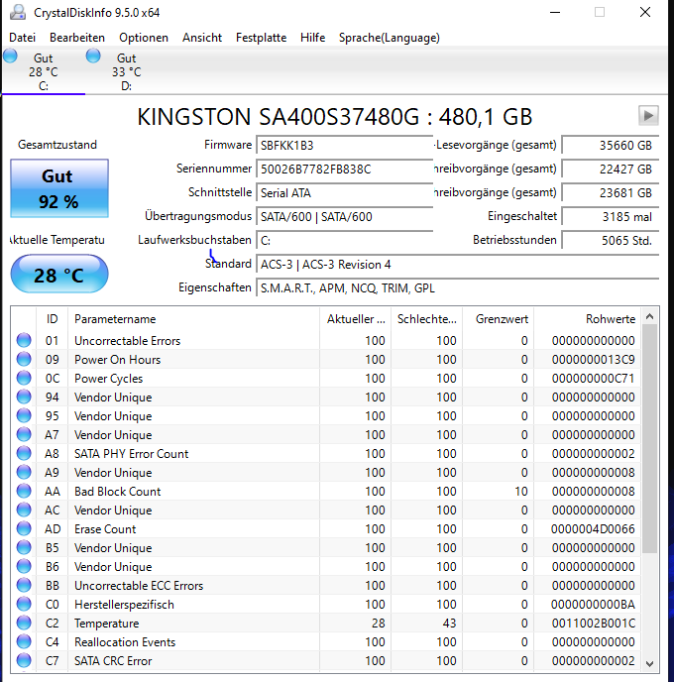Click the Schnittstelle field Serial ATA
This screenshot has height=682, width=674.
344,193
